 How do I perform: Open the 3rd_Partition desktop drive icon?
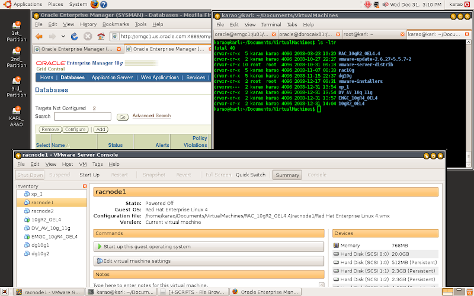pyautogui.click(x=17, y=87)
